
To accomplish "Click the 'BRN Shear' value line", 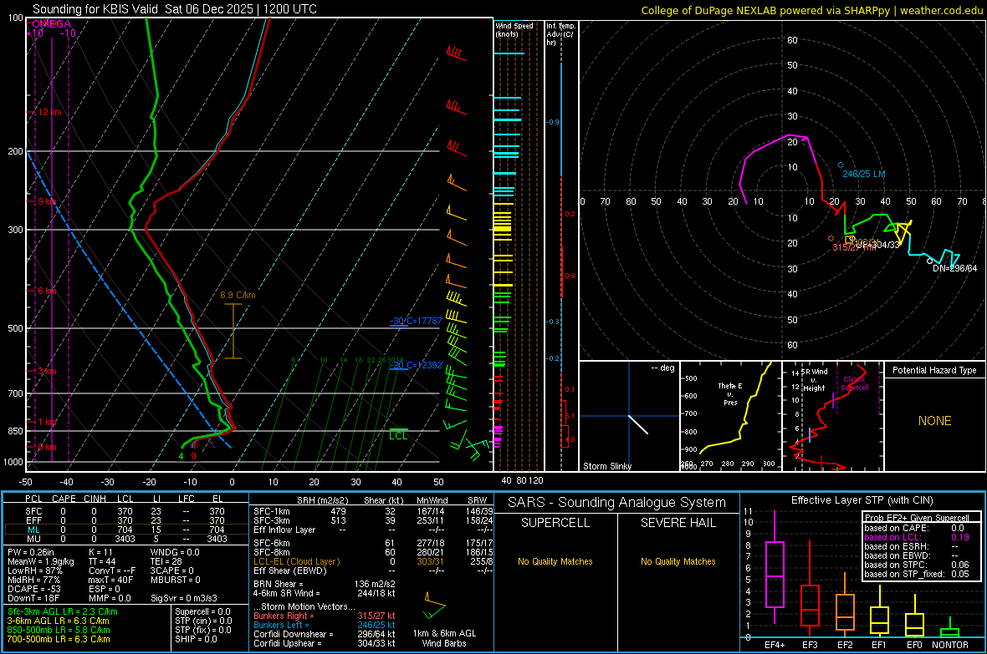I will pyautogui.click(x=325, y=584).
